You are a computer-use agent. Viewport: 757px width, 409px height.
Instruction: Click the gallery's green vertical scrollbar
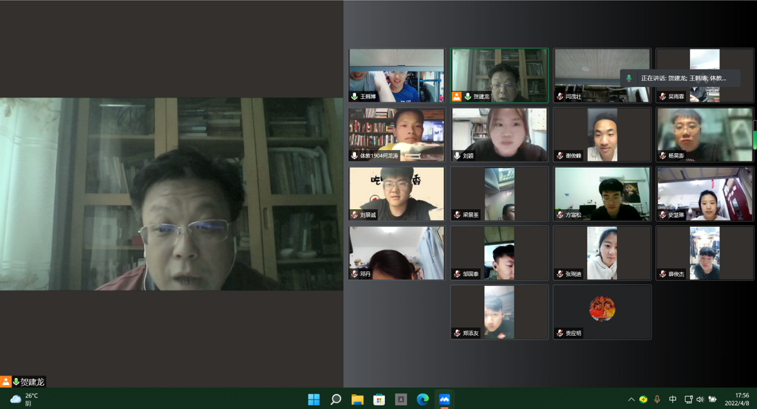tap(755, 140)
